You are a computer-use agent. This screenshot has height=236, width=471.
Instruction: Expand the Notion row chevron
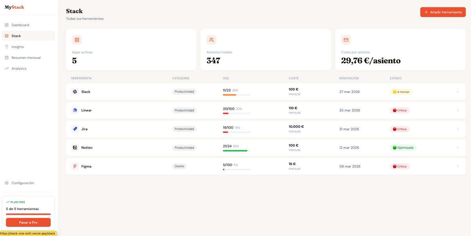click(x=458, y=148)
